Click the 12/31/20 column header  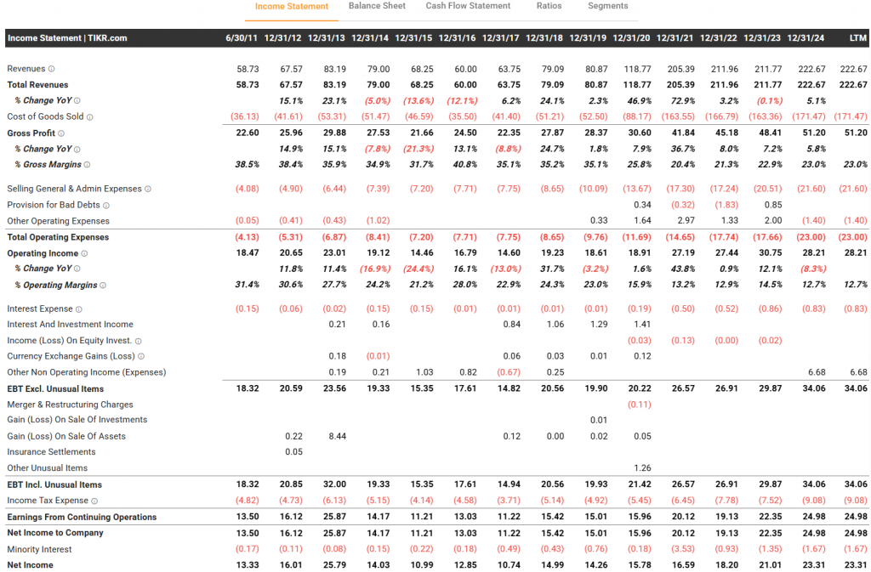[631, 38]
